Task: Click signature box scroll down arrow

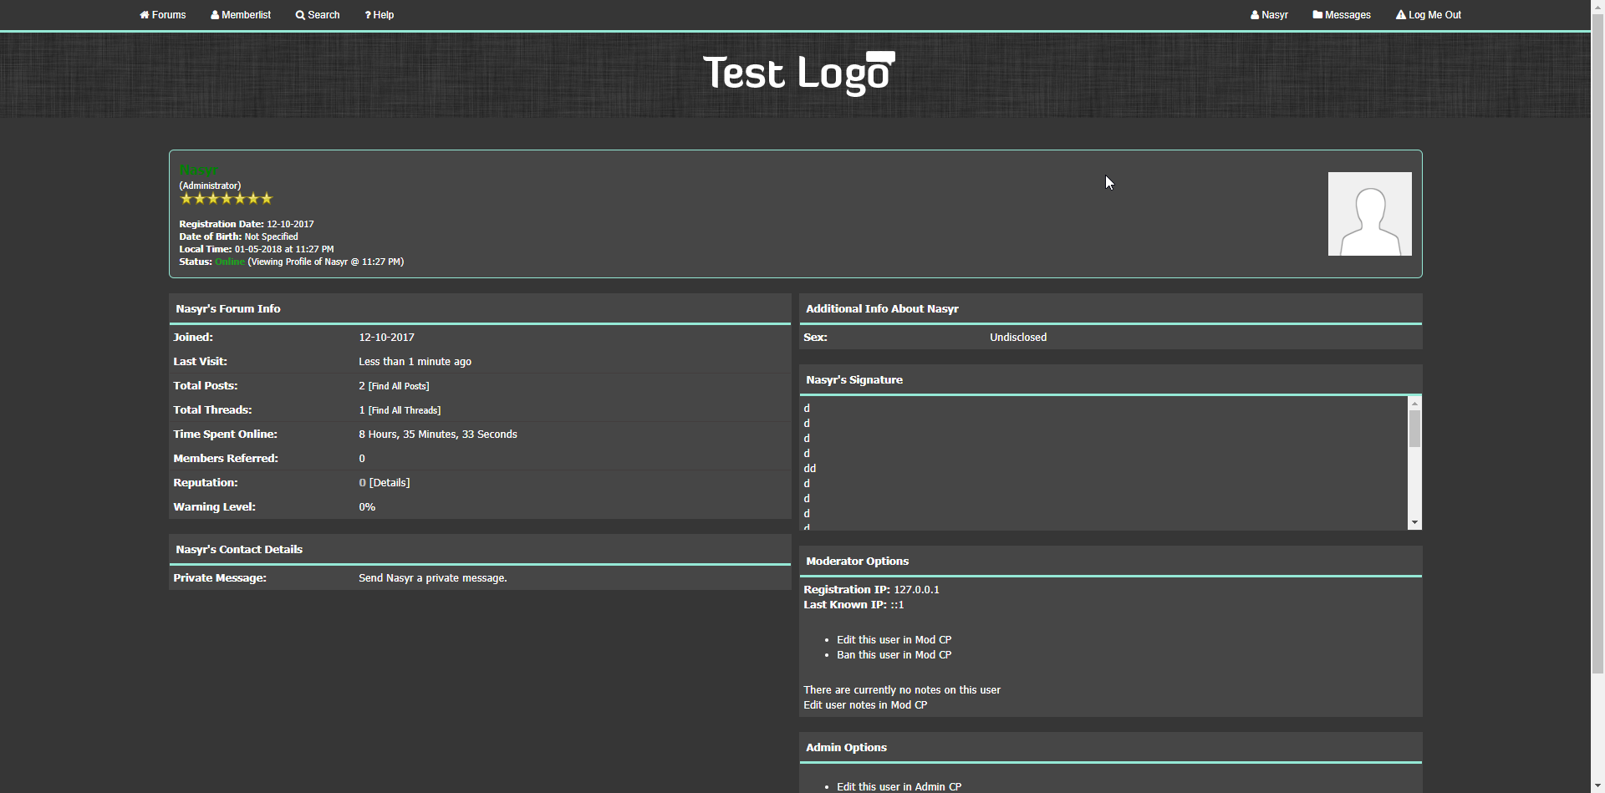Action: coord(1414,523)
